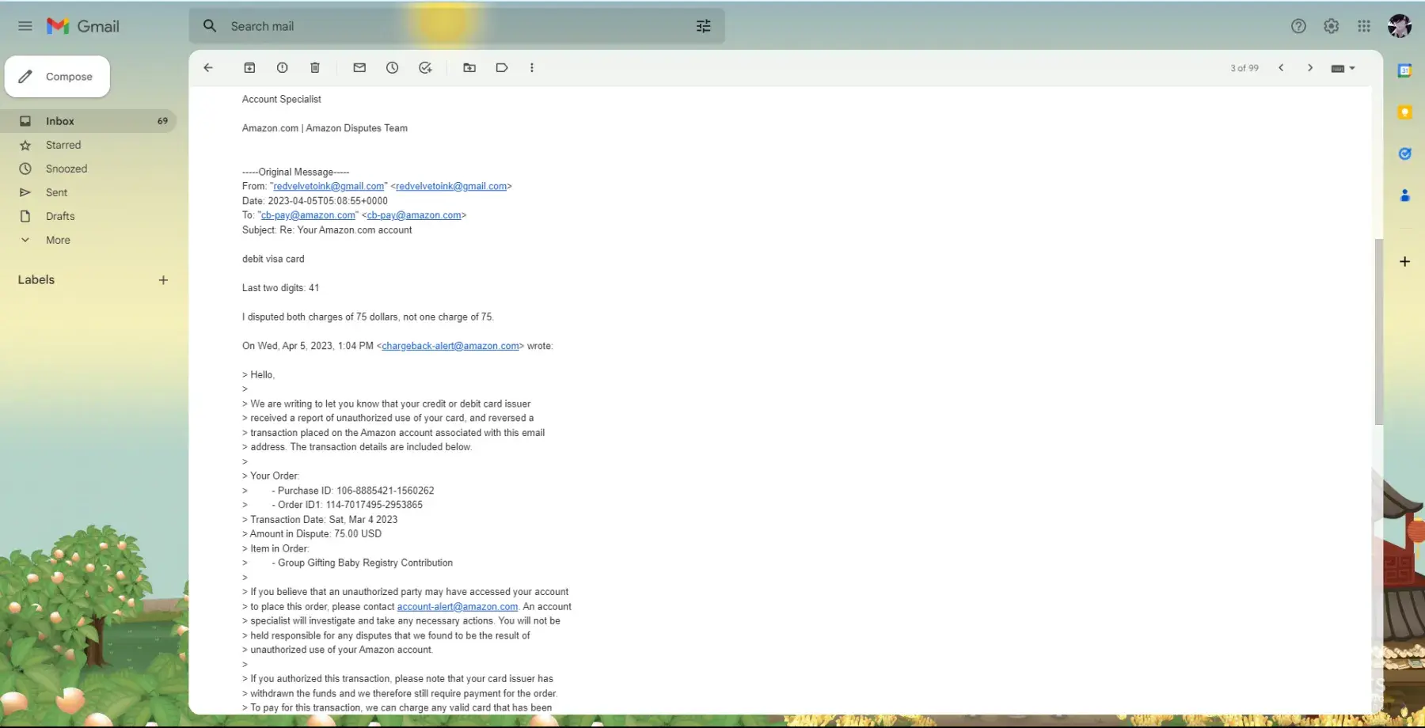This screenshot has width=1425, height=728.
Task: Open the search filter options
Action: (x=703, y=26)
